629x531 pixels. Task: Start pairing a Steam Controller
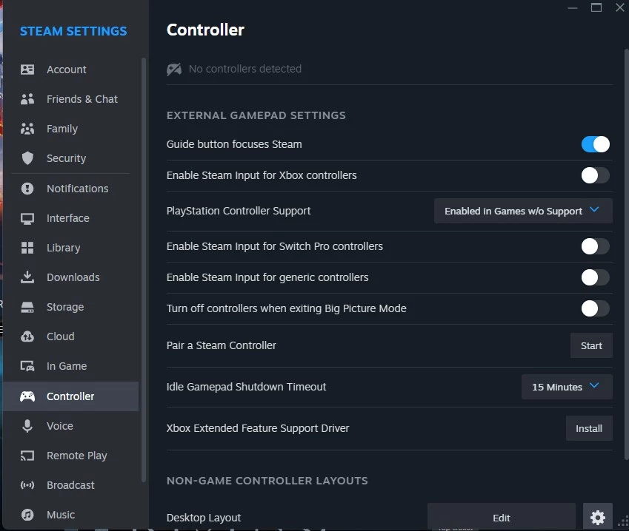591,345
